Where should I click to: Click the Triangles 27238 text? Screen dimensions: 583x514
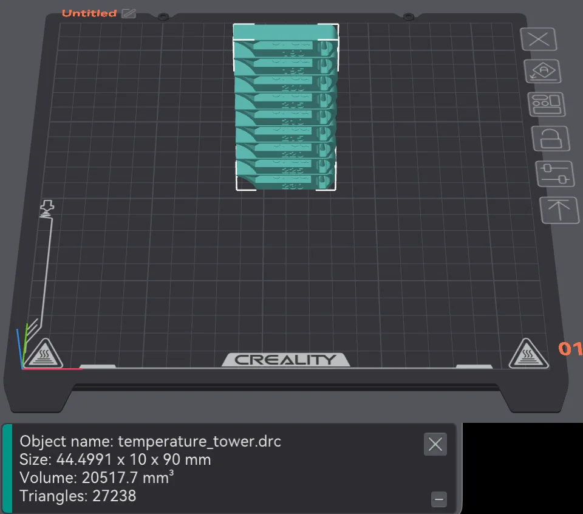click(x=78, y=496)
